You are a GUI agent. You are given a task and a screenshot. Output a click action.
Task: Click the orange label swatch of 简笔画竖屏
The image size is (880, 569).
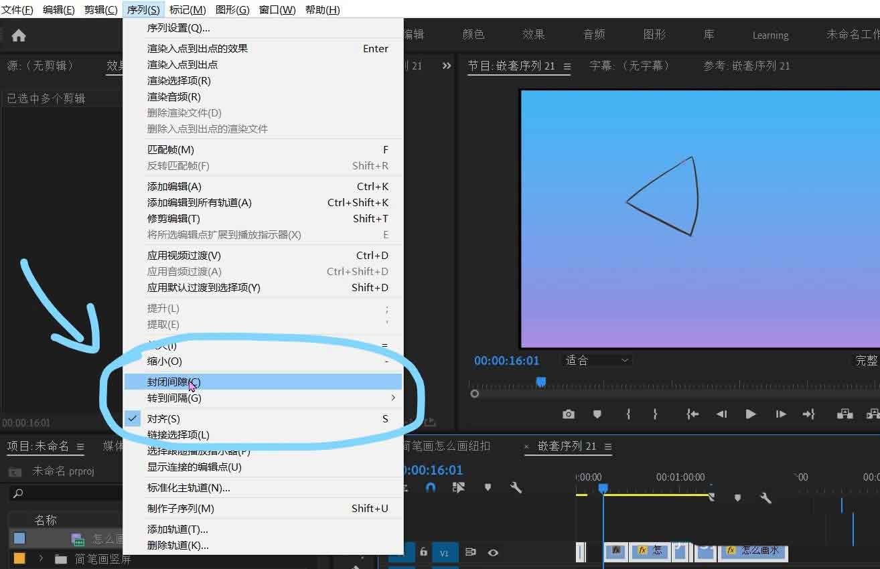click(19, 558)
